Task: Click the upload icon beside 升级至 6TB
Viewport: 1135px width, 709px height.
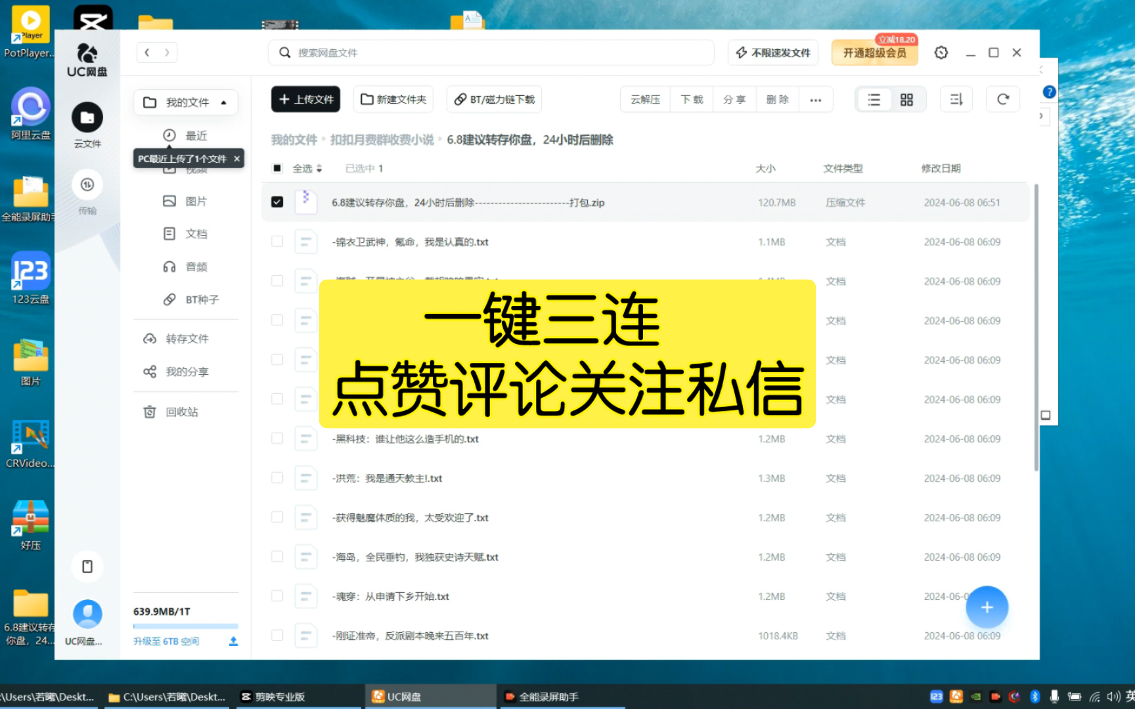Action: coord(233,641)
